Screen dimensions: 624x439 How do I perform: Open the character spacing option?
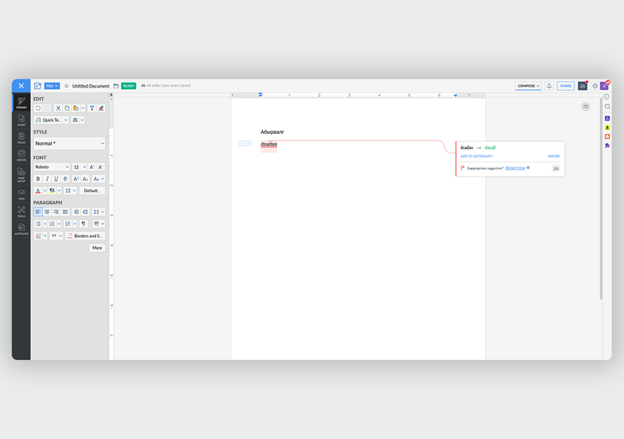point(68,191)
